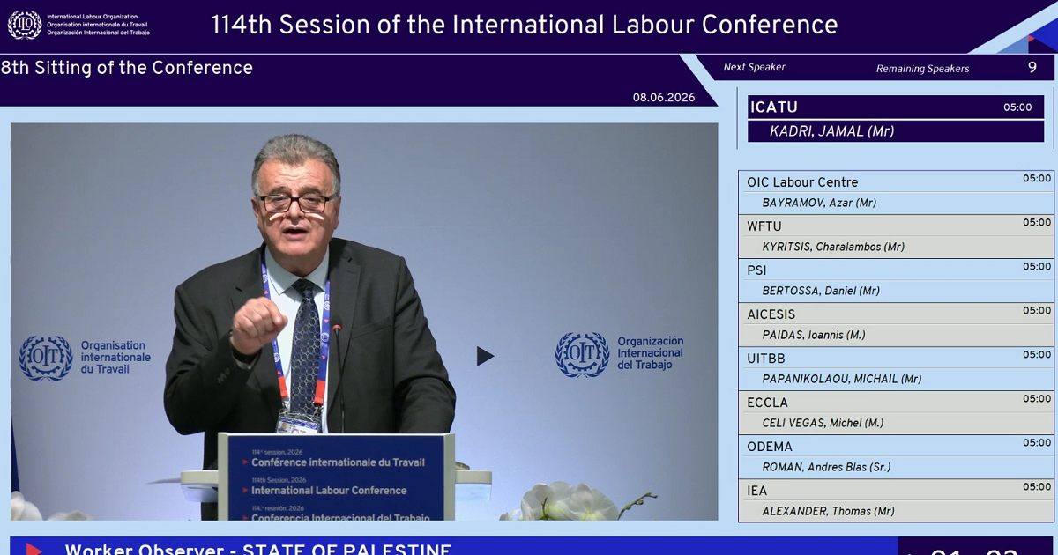Click the date 08.06.2026
This screenshot has height=555, width=1058.
664,97
